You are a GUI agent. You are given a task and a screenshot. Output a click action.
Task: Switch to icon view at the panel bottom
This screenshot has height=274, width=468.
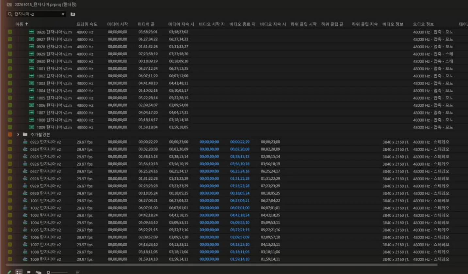pyautogui.click(x=29, y=272)
